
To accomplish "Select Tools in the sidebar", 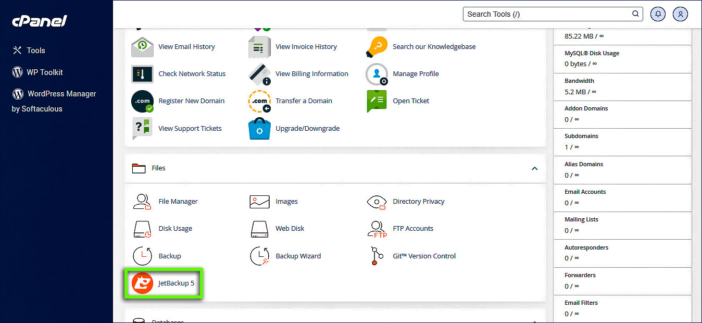I will pyautogui.click(x=34, y=50).
